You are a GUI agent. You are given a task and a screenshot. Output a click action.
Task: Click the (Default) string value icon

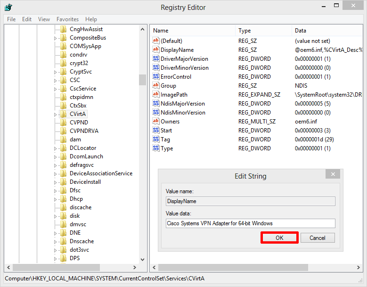tap(155, 41)
